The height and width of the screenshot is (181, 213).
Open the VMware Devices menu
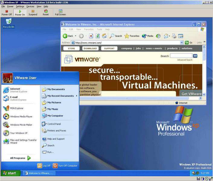tap(30, 6)
